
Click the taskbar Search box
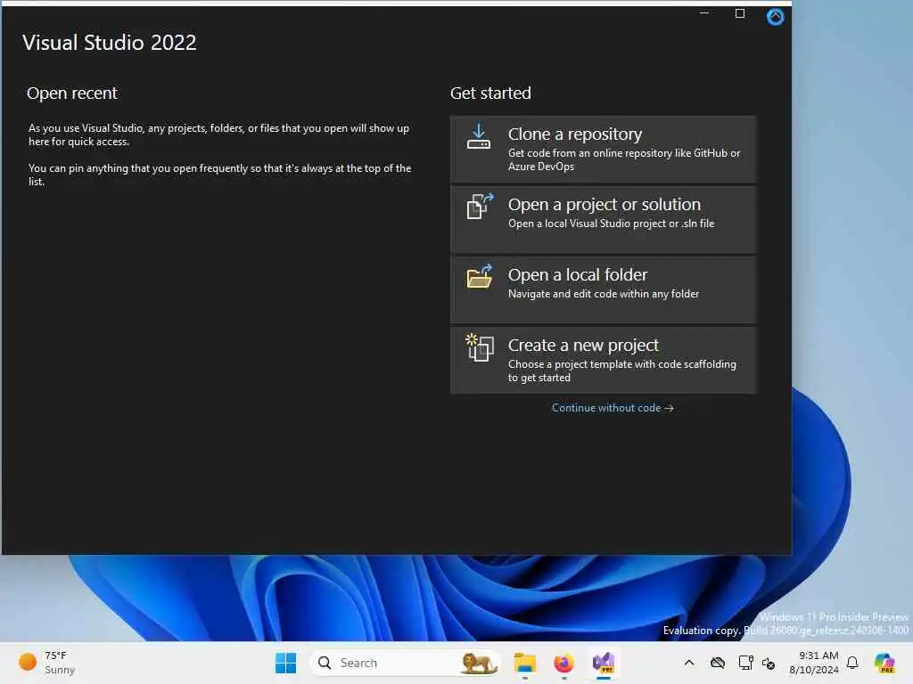pyautogui.click(x=406, y=663)
